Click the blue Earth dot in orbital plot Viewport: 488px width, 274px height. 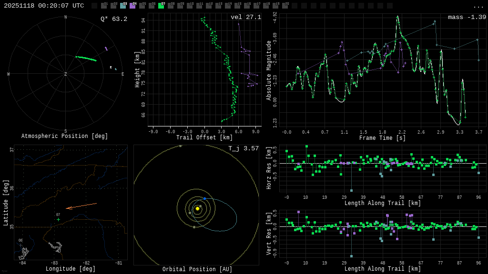[x=204, y=198]
